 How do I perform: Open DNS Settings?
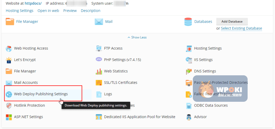pos(205,71)
